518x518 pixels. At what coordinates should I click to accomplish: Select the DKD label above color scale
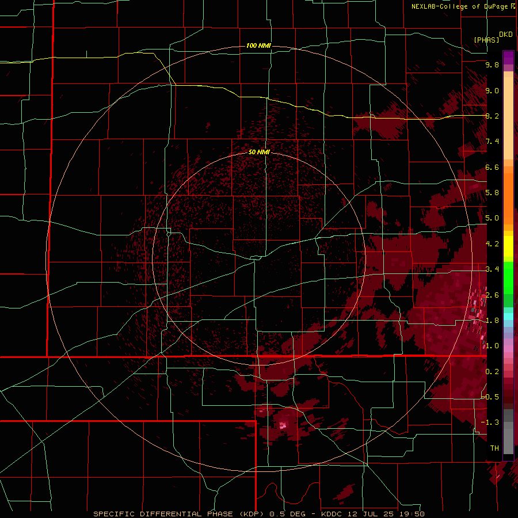pyautogui.click(x=506, y=35)
